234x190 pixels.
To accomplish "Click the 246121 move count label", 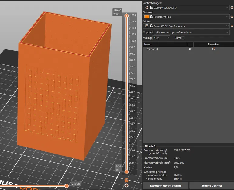I will [x=76, y=184].
